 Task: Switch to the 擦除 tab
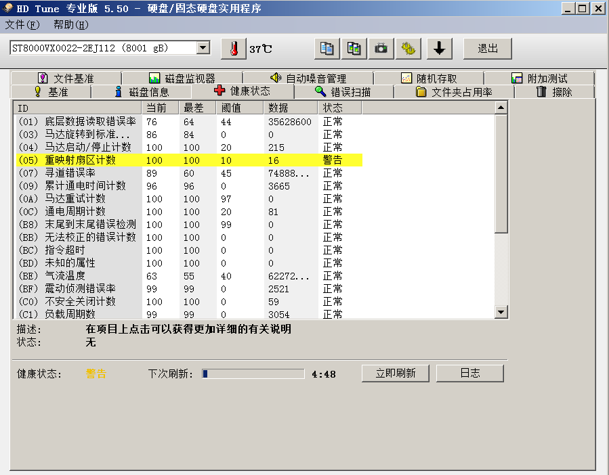pos(554,92)
